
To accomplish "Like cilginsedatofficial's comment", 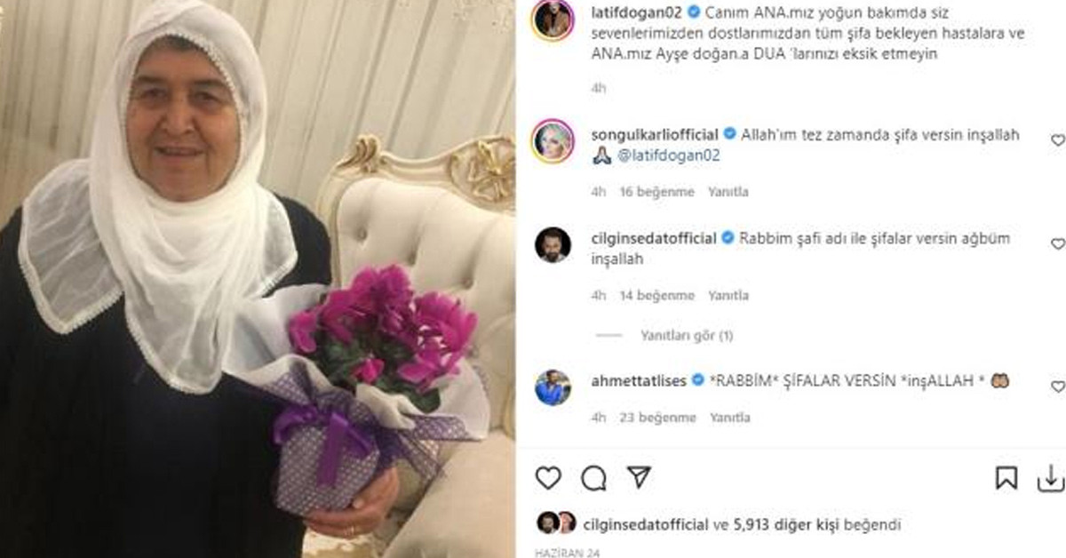I will 1057,243.
